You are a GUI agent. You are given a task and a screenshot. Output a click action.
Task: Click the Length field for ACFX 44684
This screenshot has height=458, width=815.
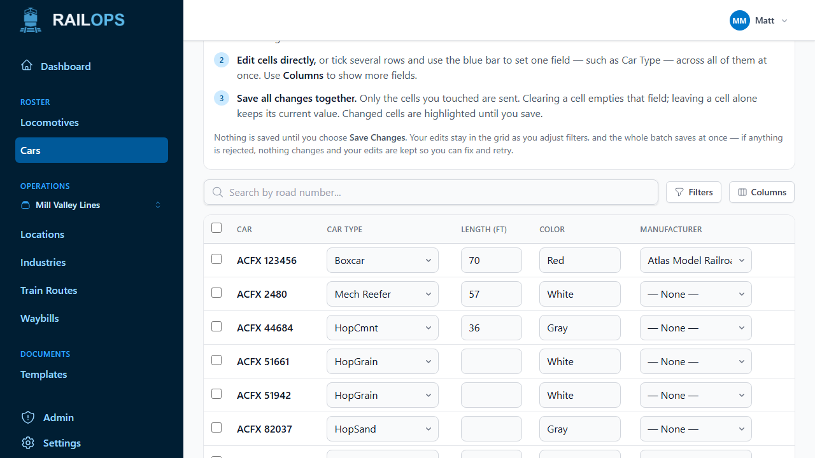[492, 328]
